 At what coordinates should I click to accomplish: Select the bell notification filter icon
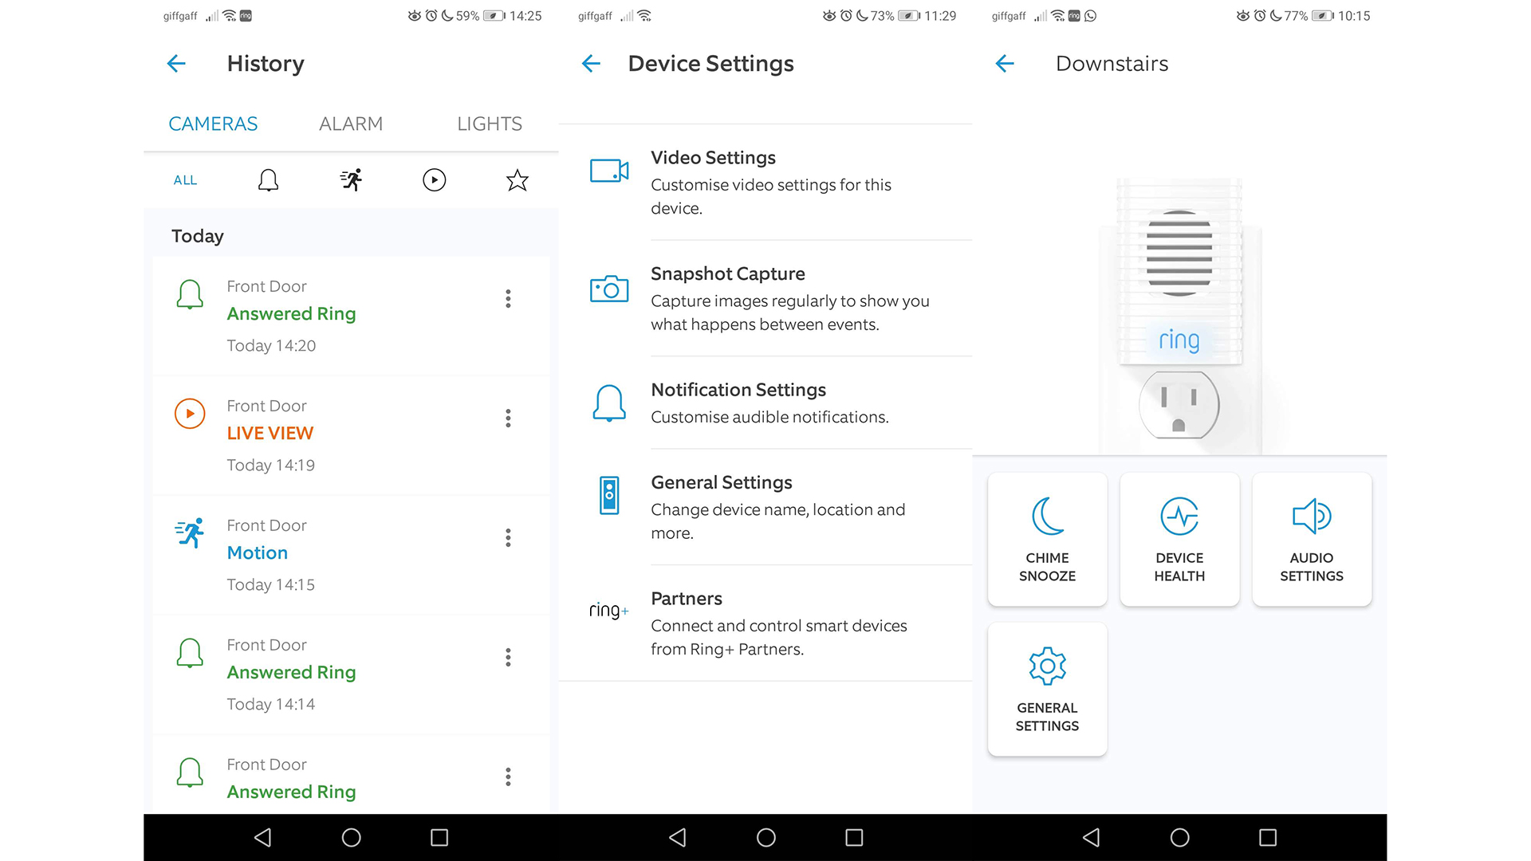266,178
